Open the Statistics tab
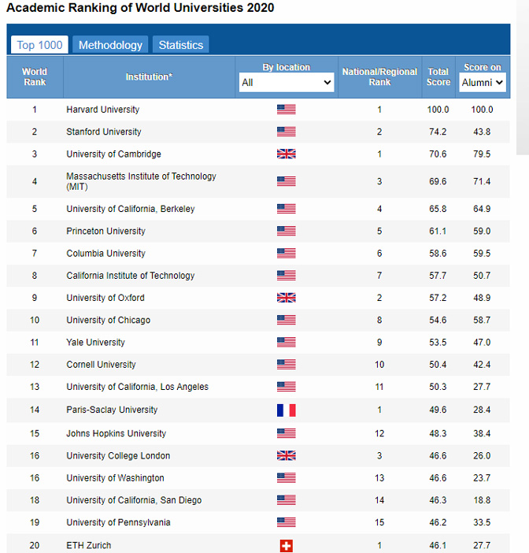The image size is (529, 553). [x=180, y=45]
